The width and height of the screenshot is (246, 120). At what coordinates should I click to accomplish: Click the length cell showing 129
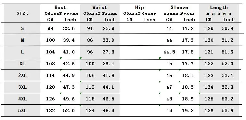tap(209, 28)
